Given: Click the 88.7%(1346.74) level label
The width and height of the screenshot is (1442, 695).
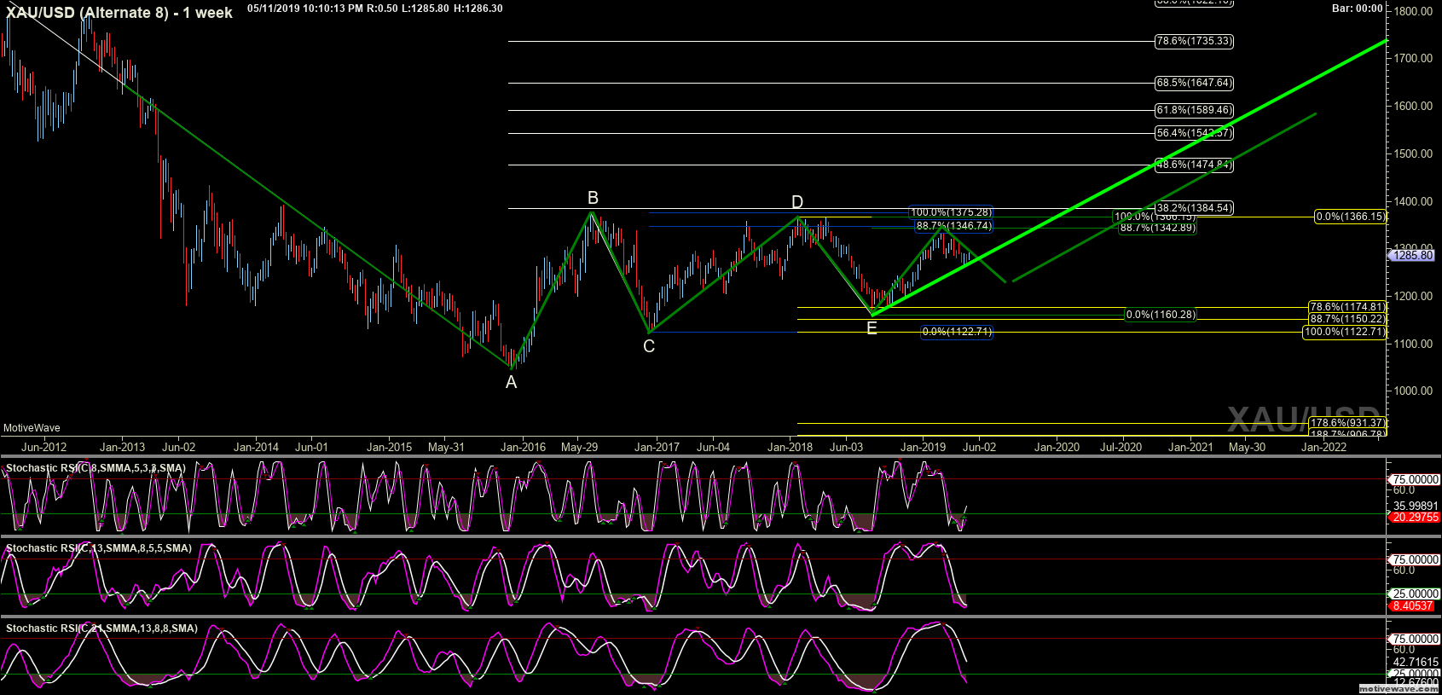Looking at the screenshot, I should [x=953, y=226].
